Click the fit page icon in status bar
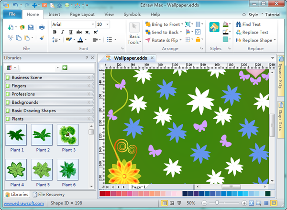 [252, 203]
